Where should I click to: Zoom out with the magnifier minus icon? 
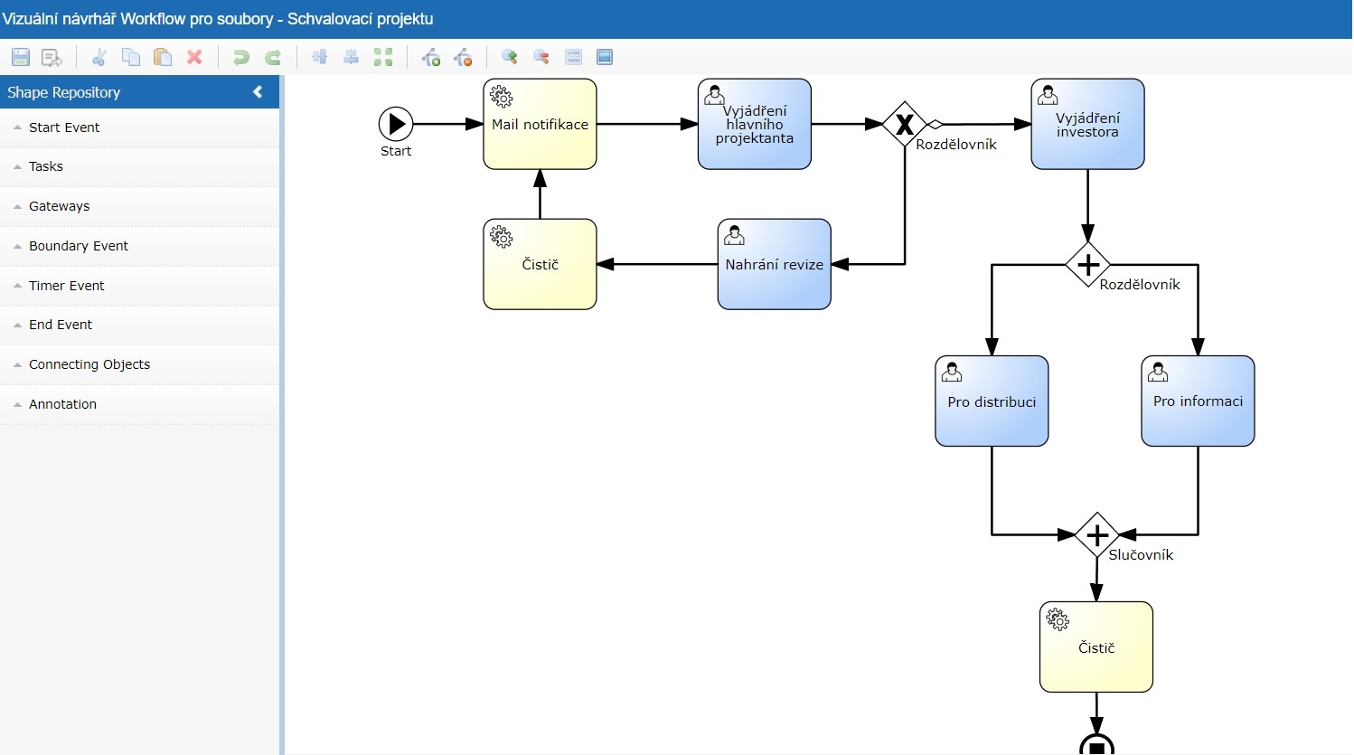(541, 57)
